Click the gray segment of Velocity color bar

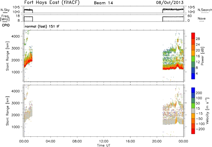193,111
